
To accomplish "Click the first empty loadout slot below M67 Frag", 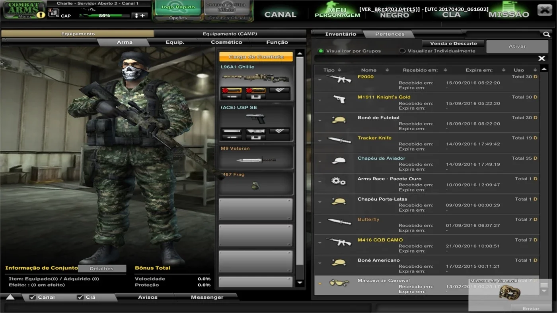I will click(256, 209).
